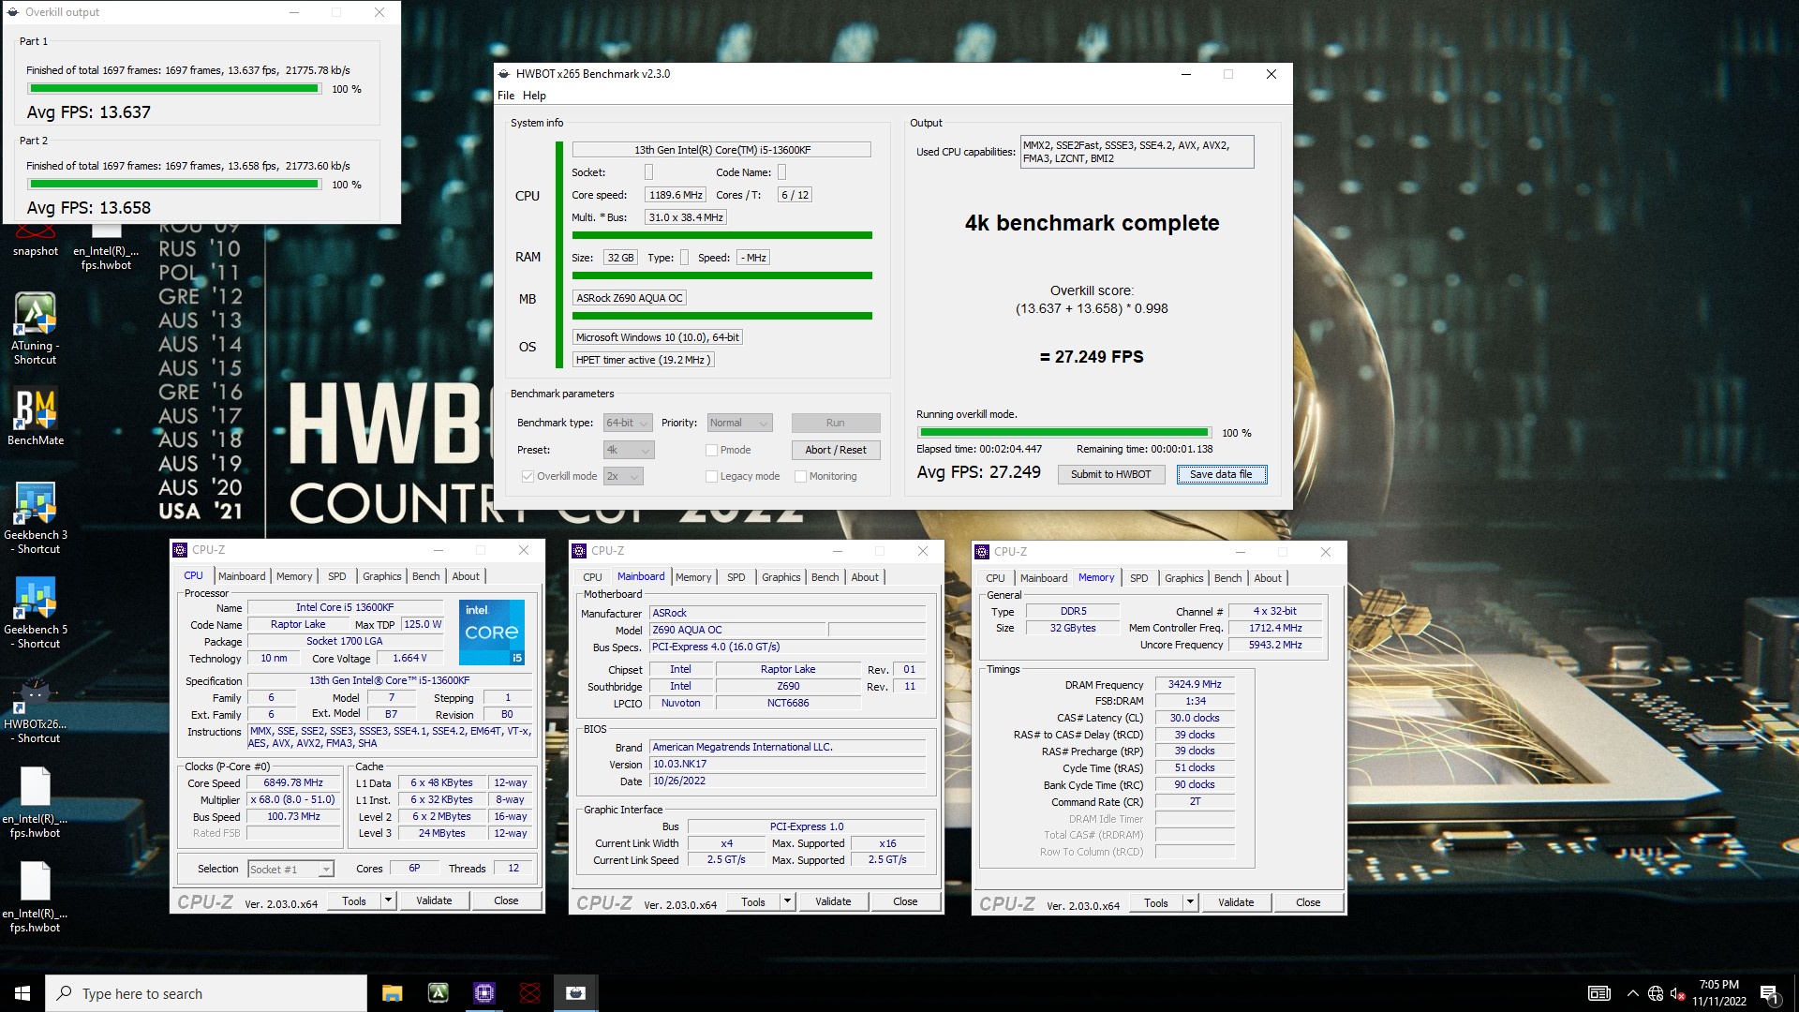The width and height of the screenshot is (1799, 1012).
Task: Open the Socket #1 selection dropdown
Action: click(290, 870)
